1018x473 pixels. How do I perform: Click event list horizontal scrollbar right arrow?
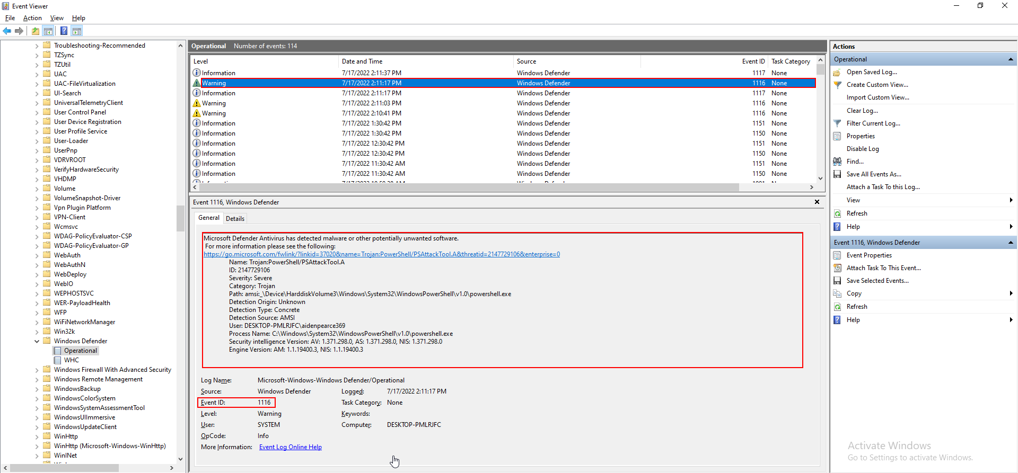tap(811, 187)
